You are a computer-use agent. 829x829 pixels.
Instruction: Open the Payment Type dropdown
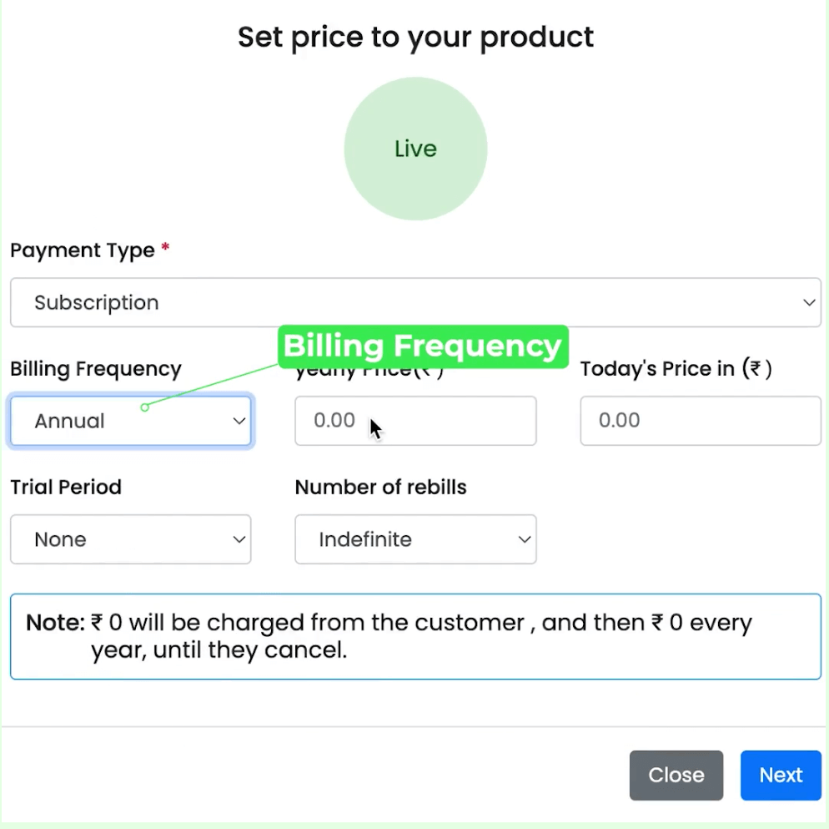pos(414,302)
